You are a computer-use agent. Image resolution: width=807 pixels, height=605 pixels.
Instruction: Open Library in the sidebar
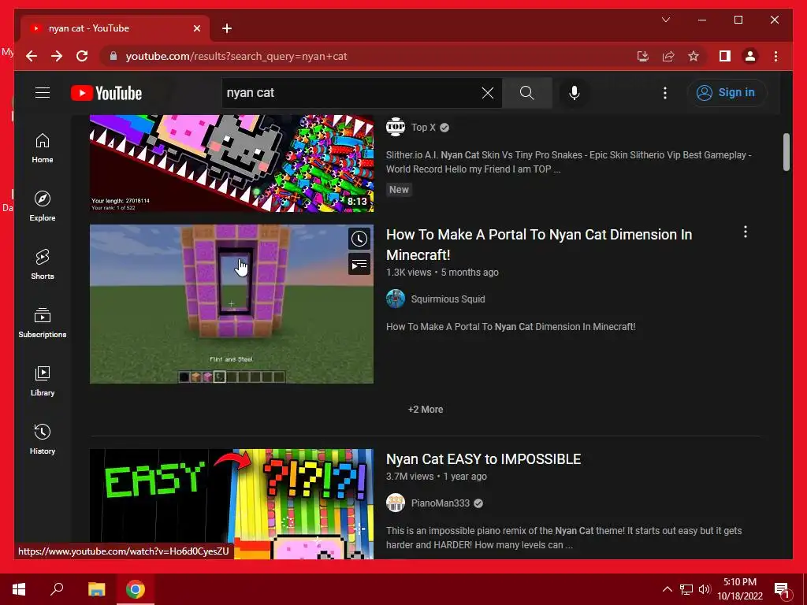coord(43,381)
